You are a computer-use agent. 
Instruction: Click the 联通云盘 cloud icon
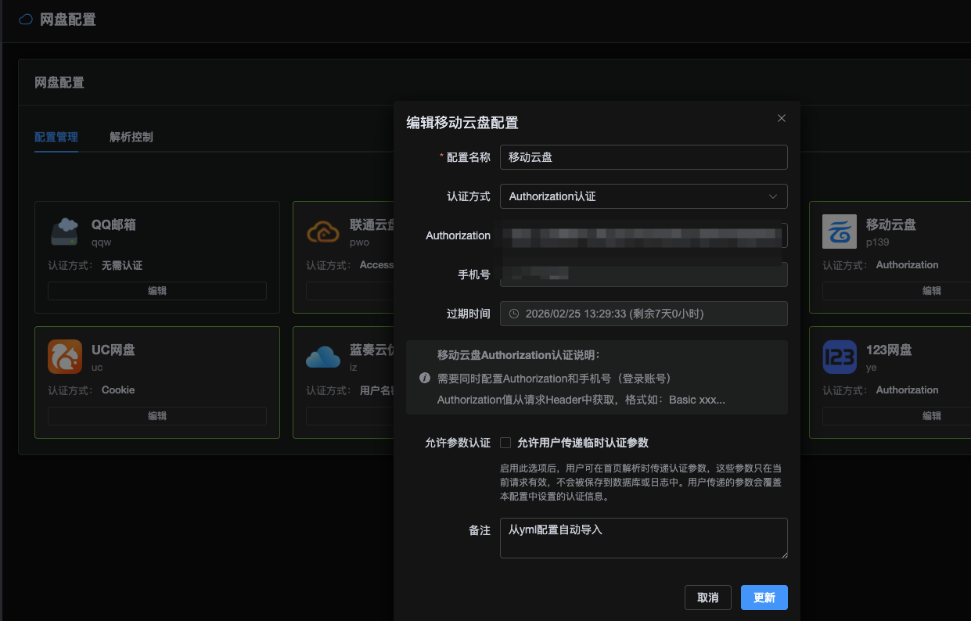(x=323, y=232)
